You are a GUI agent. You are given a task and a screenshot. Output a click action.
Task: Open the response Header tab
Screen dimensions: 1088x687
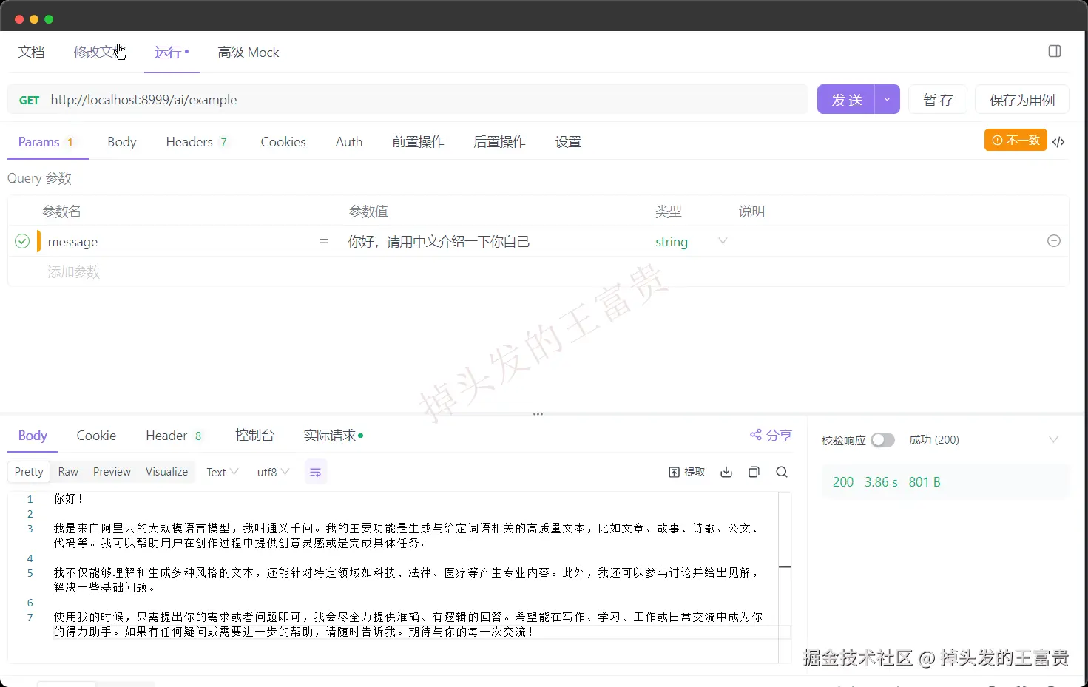[x=174, y=435]
